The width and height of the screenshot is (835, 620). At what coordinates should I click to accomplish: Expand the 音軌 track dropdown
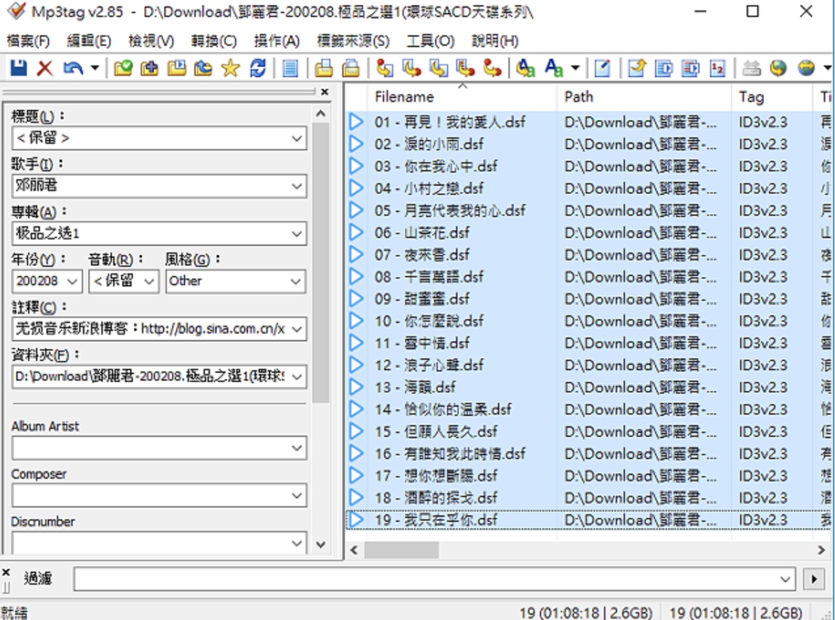[150, 282]
